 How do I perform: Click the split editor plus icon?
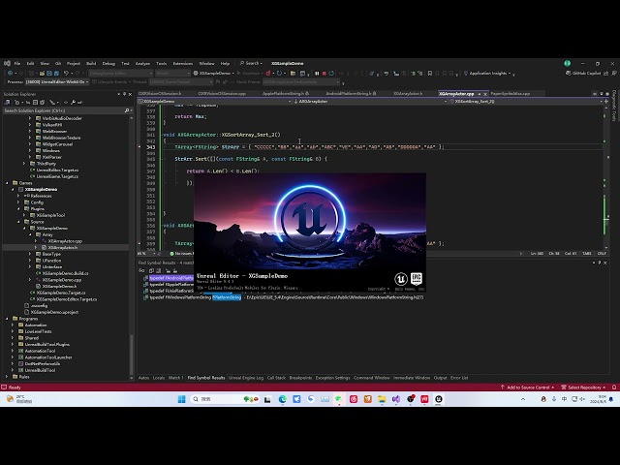click(606, 101)
